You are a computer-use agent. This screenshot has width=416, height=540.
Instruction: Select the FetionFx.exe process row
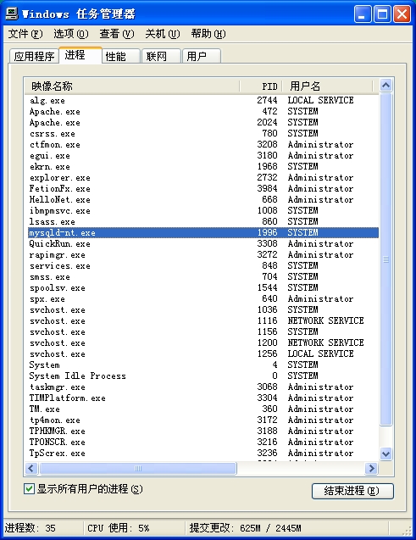[x=203, y=189]
